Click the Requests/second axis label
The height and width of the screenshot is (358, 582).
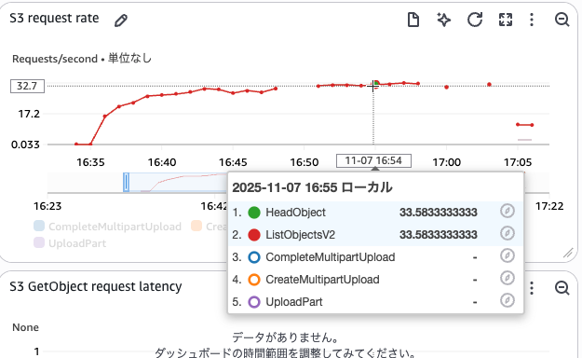(55, 59)
